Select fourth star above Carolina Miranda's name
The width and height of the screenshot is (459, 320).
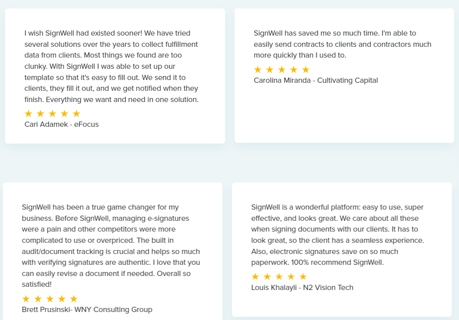point(293,70)
